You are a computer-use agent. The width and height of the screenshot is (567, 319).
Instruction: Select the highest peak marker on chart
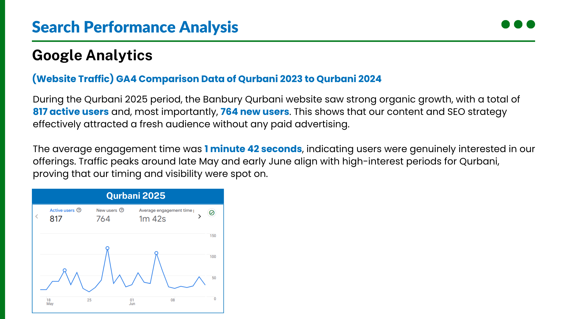coord(107,248)
